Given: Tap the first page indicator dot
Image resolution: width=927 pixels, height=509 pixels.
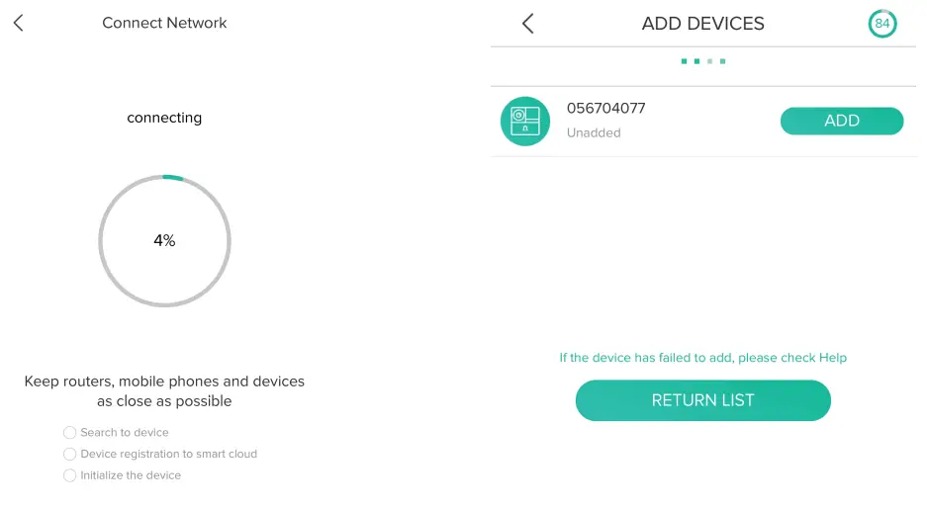Looking at the screenshot, I should [x=684, y=61].
